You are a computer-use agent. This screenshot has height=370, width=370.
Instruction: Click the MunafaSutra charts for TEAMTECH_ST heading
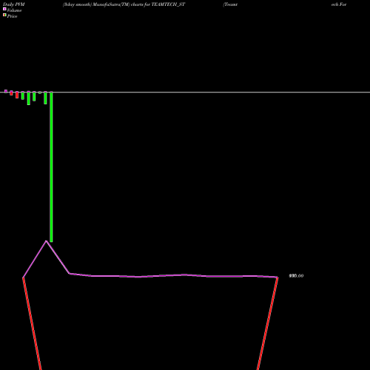pyautogui.click(x=124, y=4)
